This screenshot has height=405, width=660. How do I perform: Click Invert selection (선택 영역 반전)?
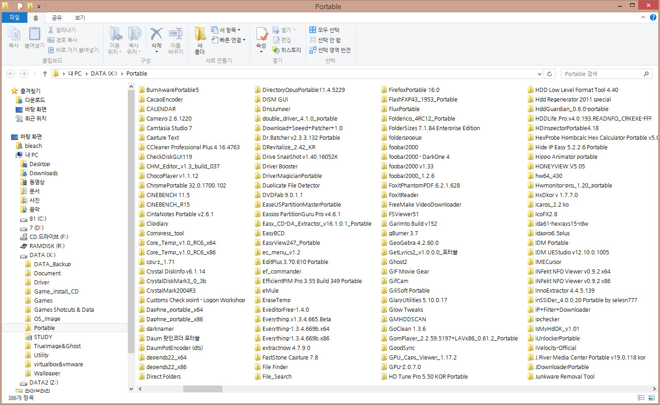[330, 50]
